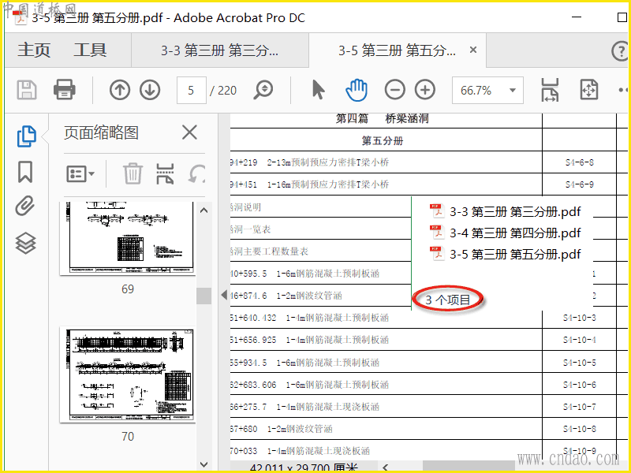Viewport: 631px width, 473px height.
Task: Click table cell S4-10-3
Action: point(580,318)
